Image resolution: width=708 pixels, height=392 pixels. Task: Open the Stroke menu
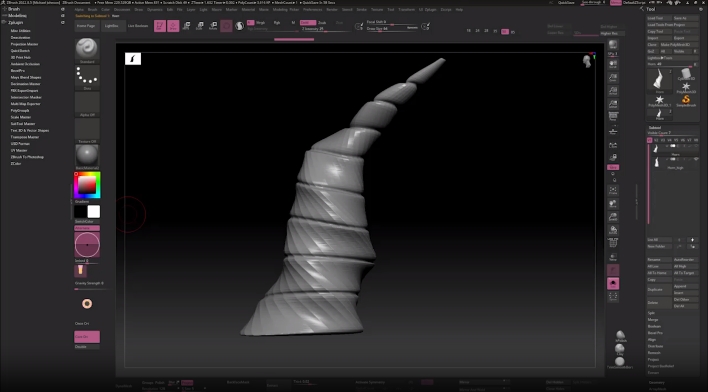click(361, 9)
